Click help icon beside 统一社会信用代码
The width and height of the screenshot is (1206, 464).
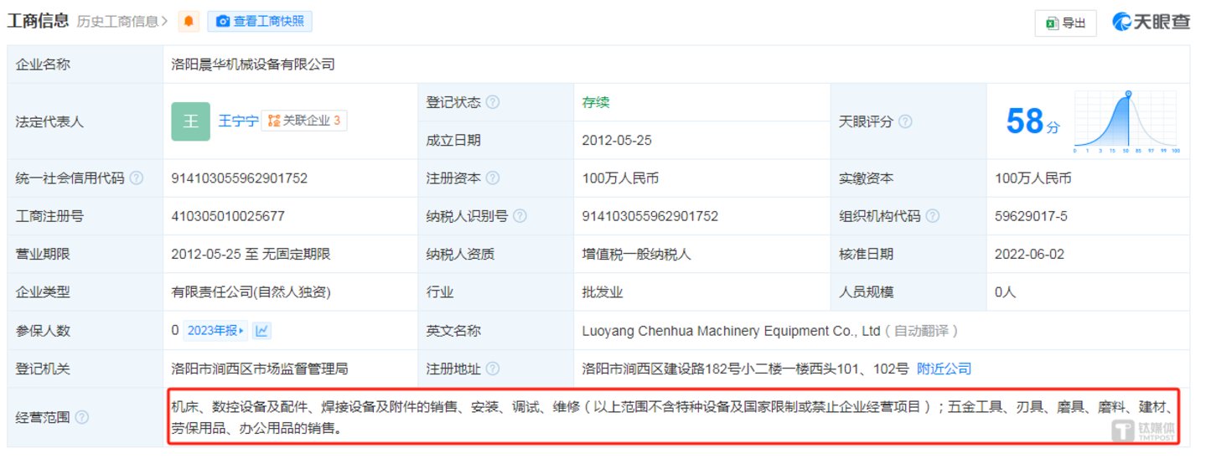point(137,178)
